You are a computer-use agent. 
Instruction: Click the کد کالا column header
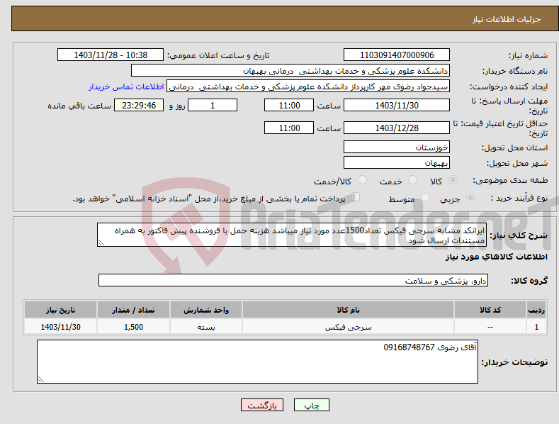490,310
